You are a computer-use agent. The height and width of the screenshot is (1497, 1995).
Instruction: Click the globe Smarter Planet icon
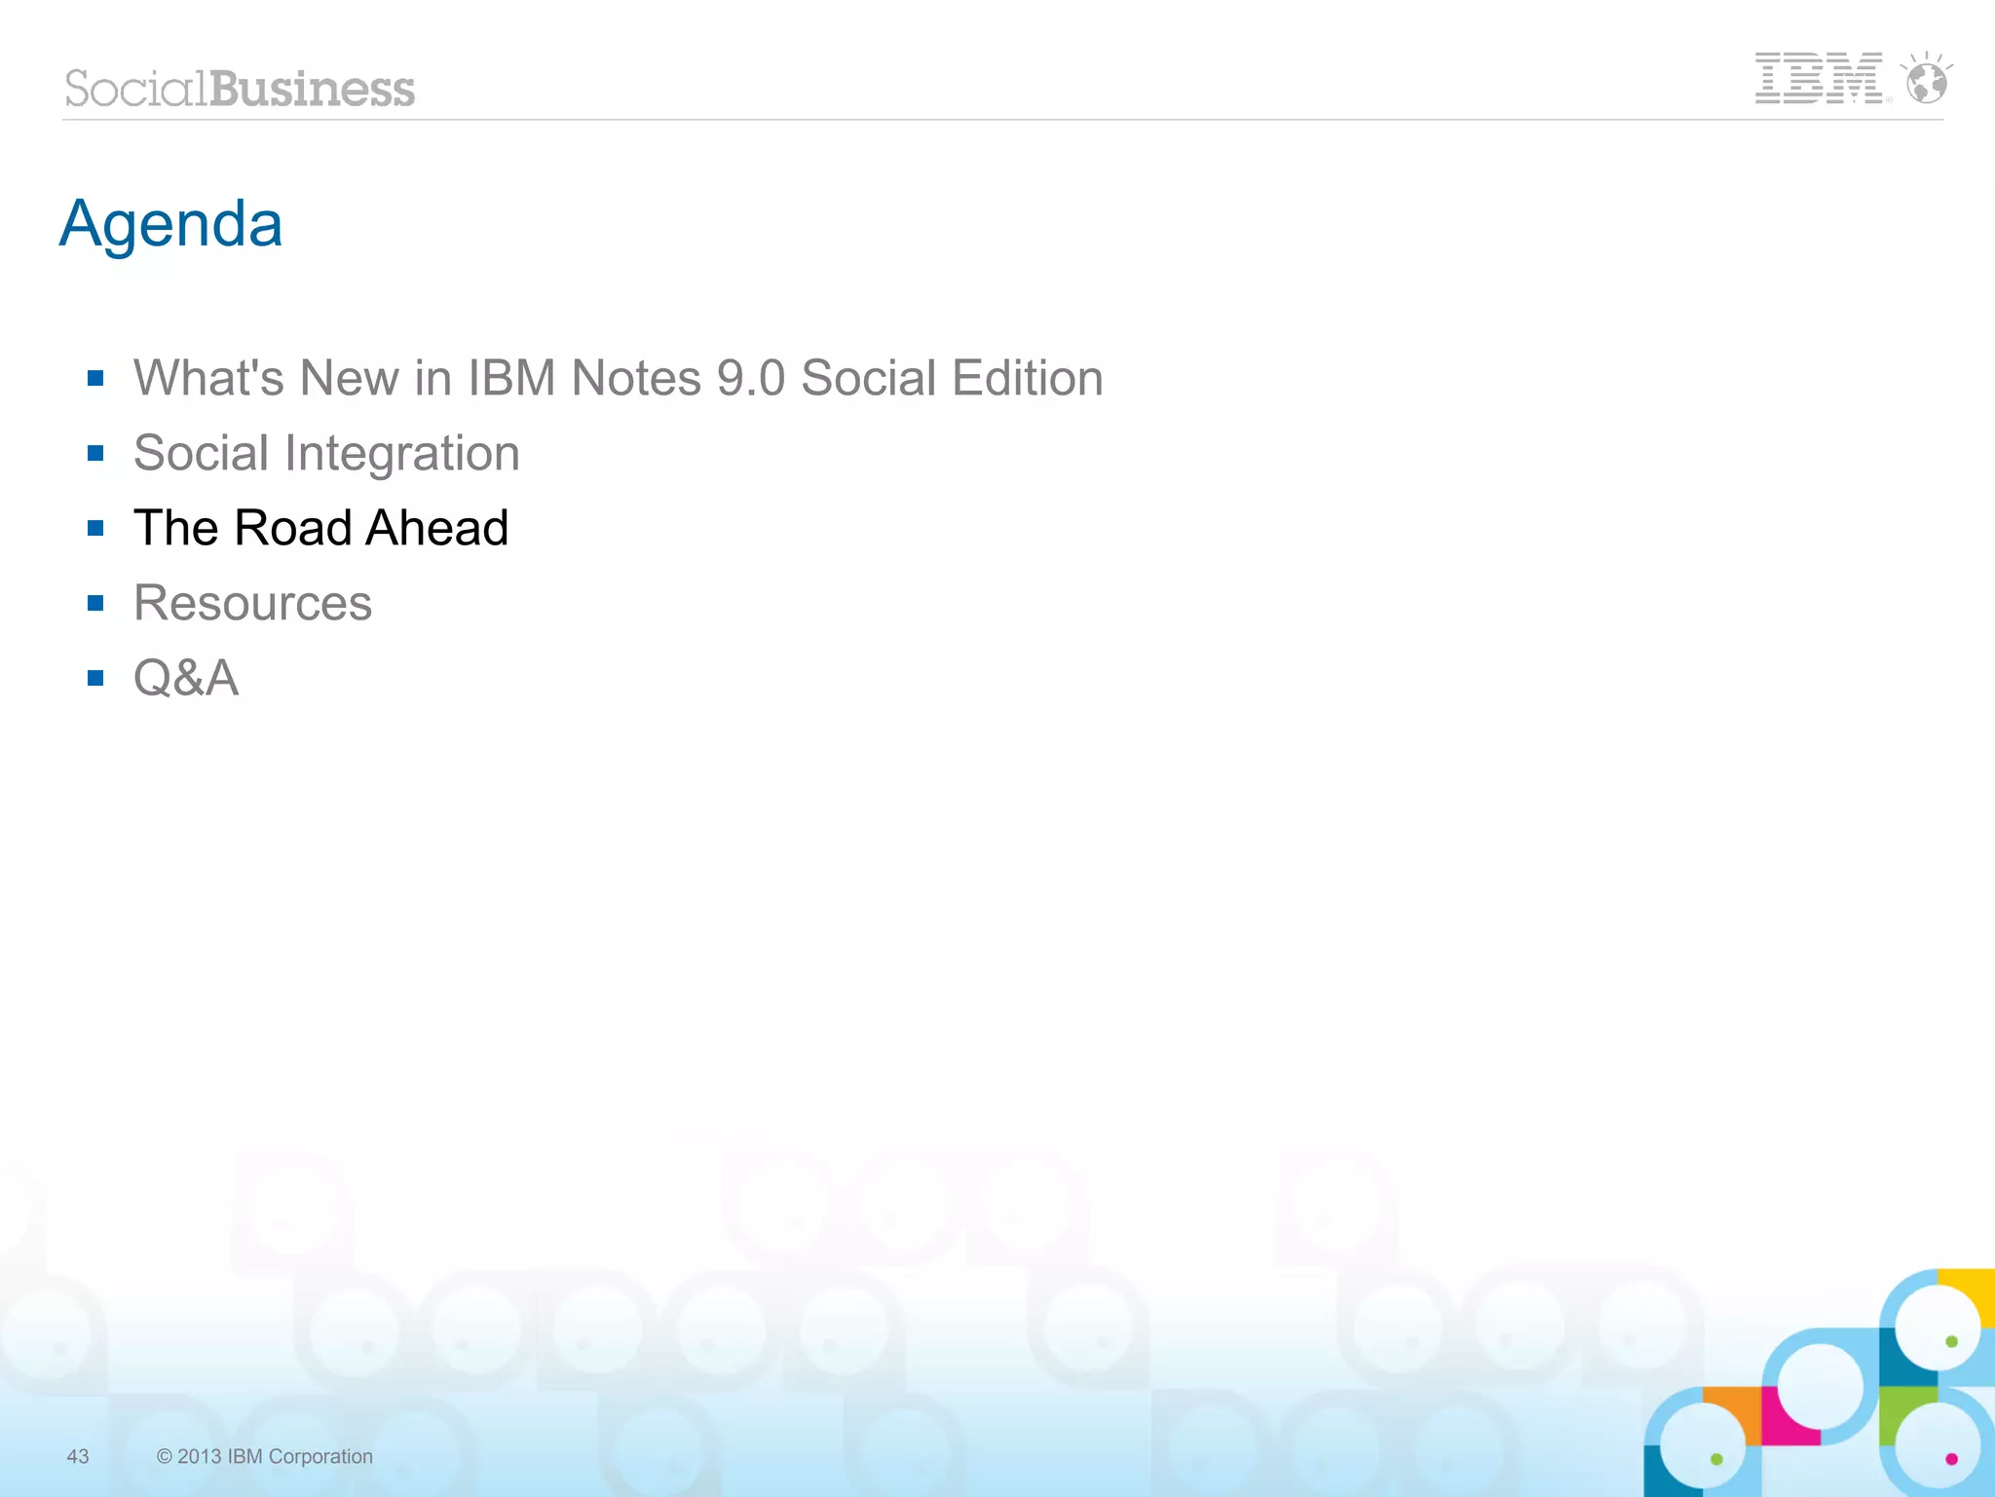[x=1926, y=78]
